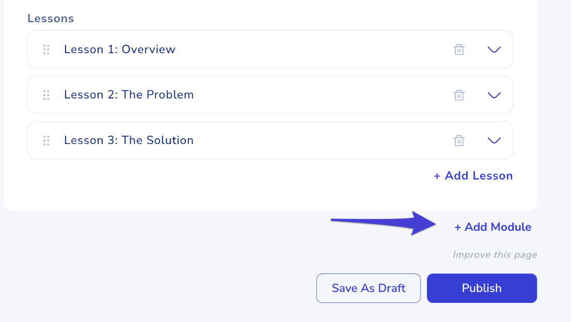Delete Lesson 3: The Solution using trash icon
Viewport: 573px width, 322px height.
point(459,140)
